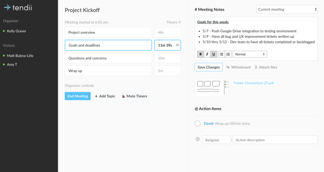The image size is (324, 172).
Task: Click the Assignee input field
Action: [x=216, y=140]
